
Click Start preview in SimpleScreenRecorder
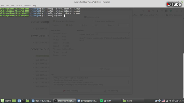point(105,69)
